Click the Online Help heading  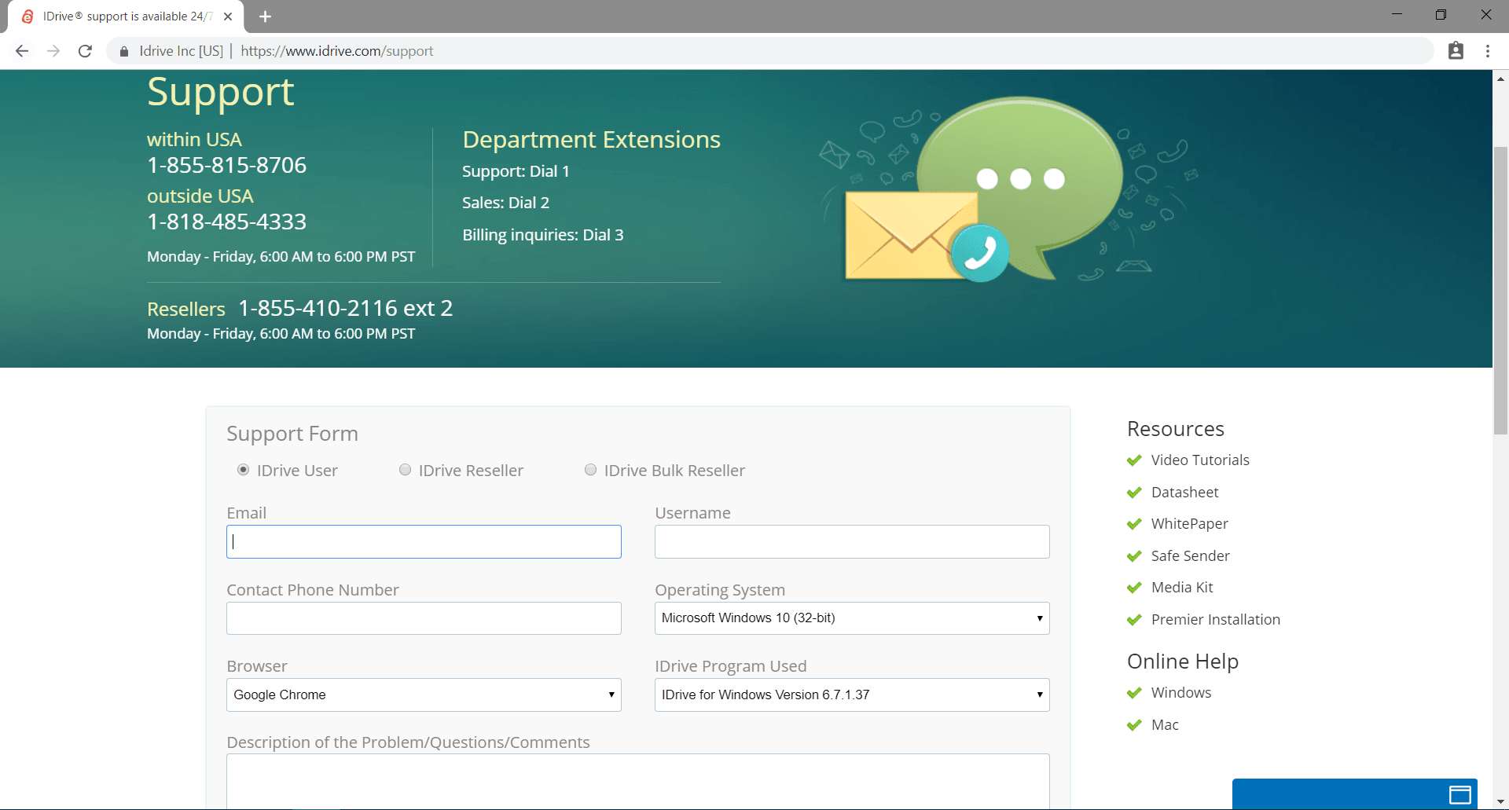point(1183,662)
